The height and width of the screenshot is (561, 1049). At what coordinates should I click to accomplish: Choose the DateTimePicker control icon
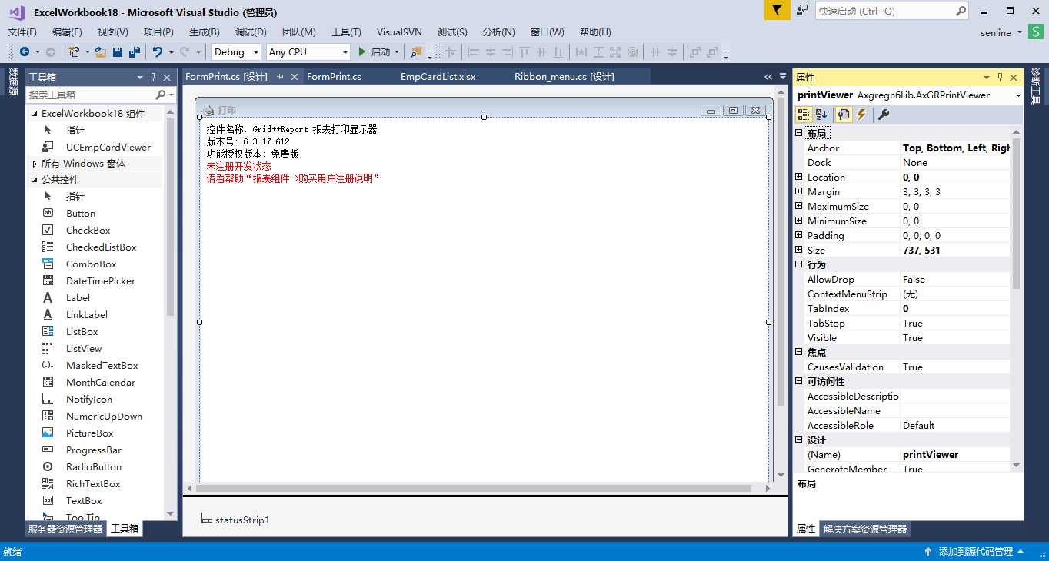48,280
